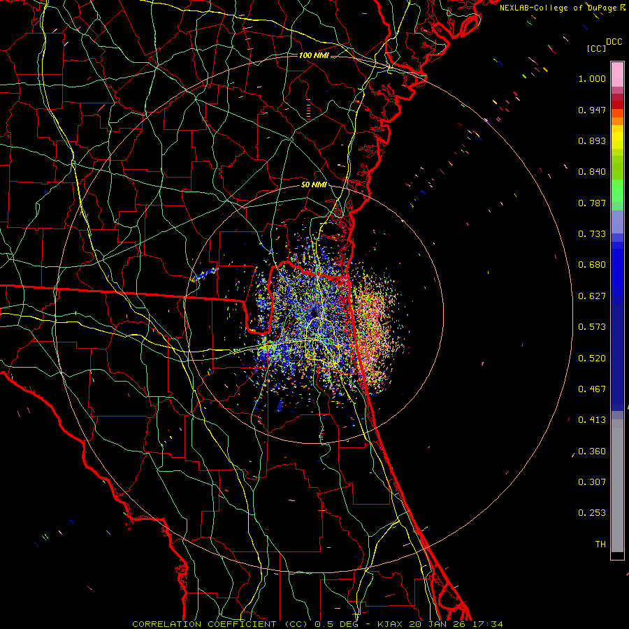Click the TH threshold label
The image size is (629, 629).
pyautogui.click(x=600, y=544)
